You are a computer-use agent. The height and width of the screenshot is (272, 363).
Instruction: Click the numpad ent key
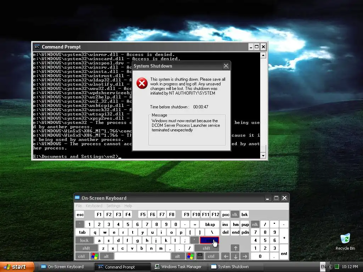[x=284, y=252]
